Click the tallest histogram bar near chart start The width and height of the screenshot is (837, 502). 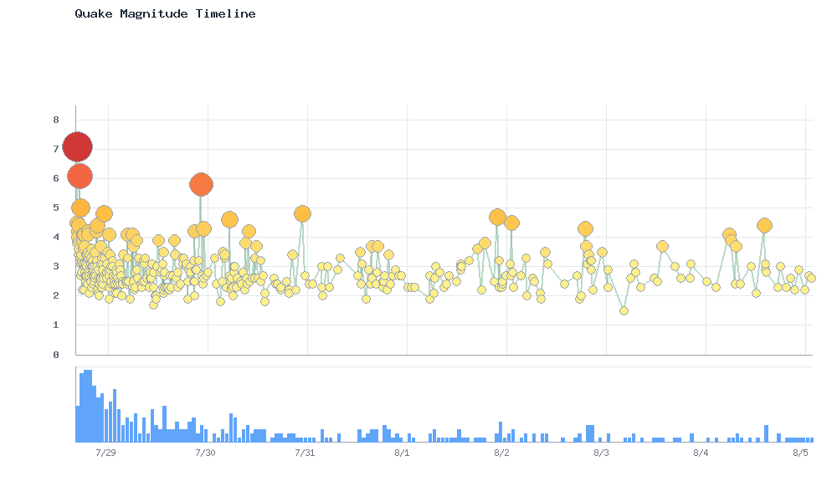(88, 406)
